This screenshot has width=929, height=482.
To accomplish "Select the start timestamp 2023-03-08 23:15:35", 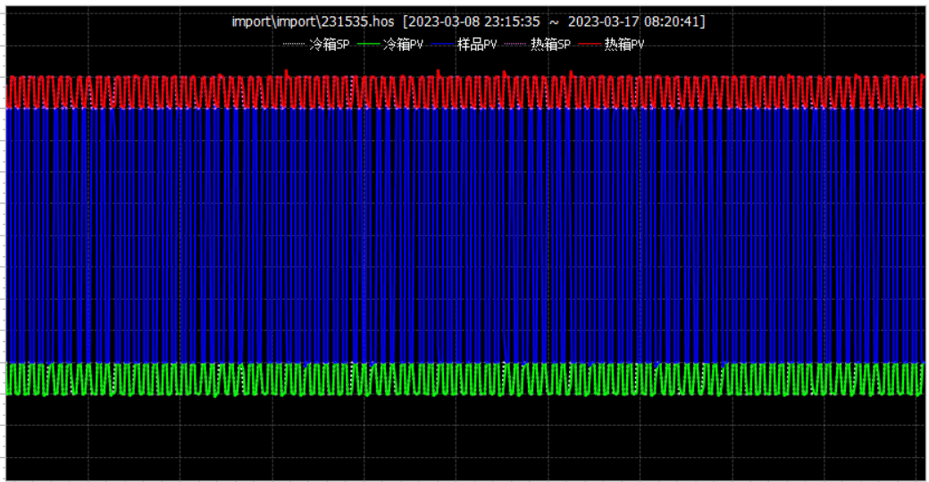I will tap(474, 22).
